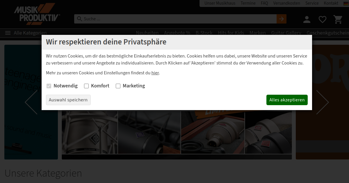Click Auswahl speichern button
Image resolution: width=349 pixels, height=183 pixels.
68,100
